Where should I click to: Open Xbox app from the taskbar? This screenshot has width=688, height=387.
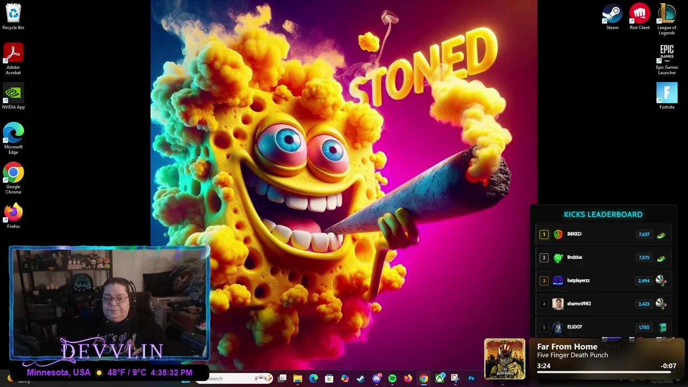440,378
